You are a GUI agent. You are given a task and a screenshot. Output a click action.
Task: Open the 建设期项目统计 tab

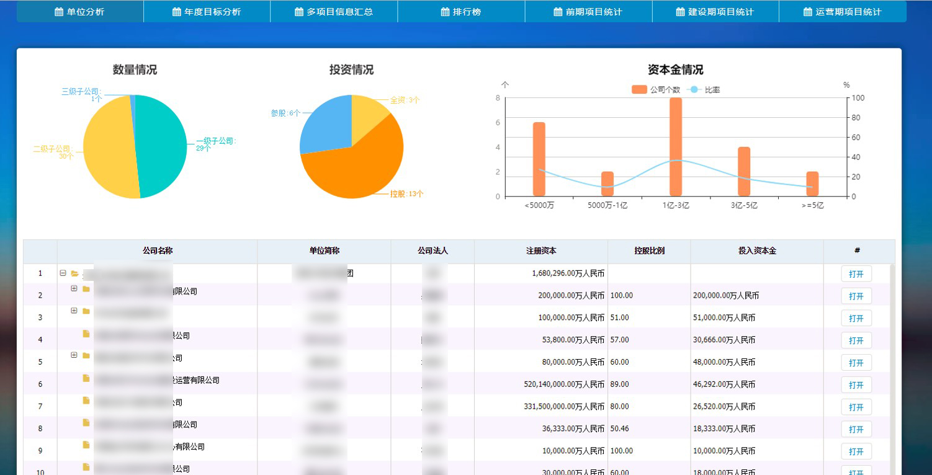coord(715,12)
